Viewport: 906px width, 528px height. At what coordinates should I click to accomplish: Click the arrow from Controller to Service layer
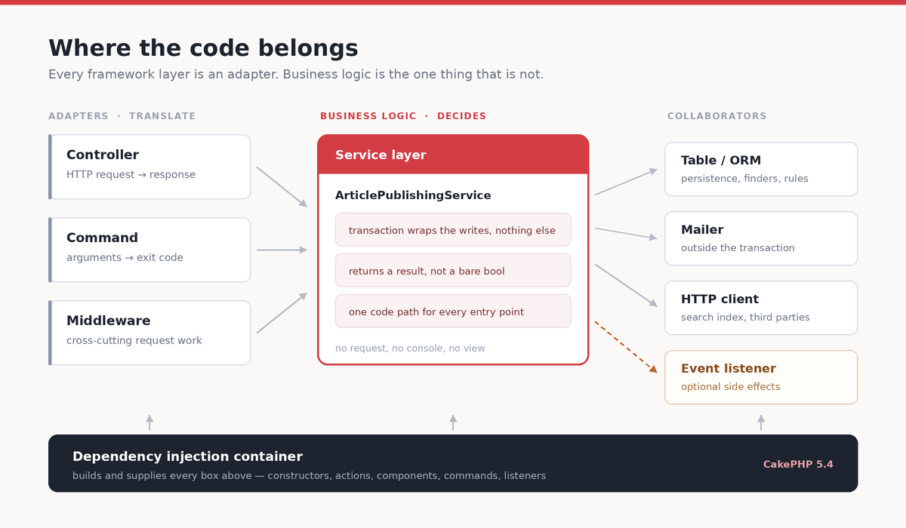(x=282, y=187)
